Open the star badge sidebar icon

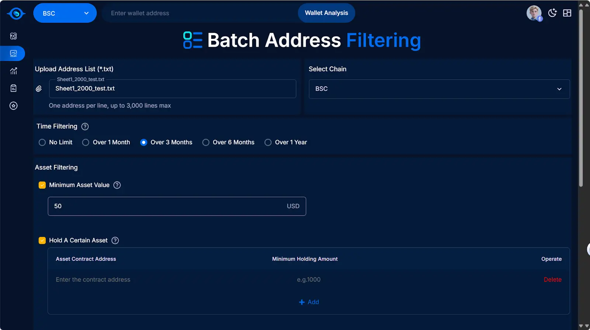[14, 106]
